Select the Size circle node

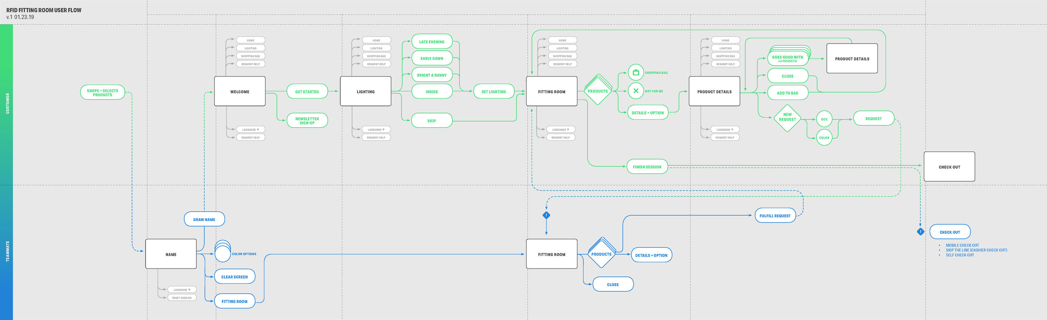click(824, 119)
